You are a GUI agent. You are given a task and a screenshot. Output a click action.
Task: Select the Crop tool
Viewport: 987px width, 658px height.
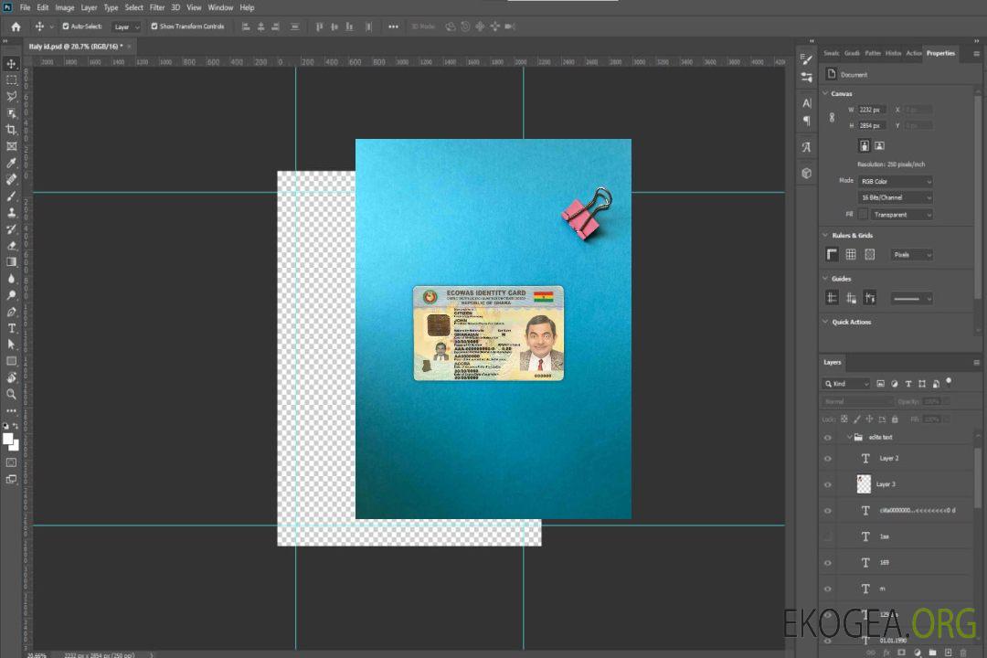(11, 130)
